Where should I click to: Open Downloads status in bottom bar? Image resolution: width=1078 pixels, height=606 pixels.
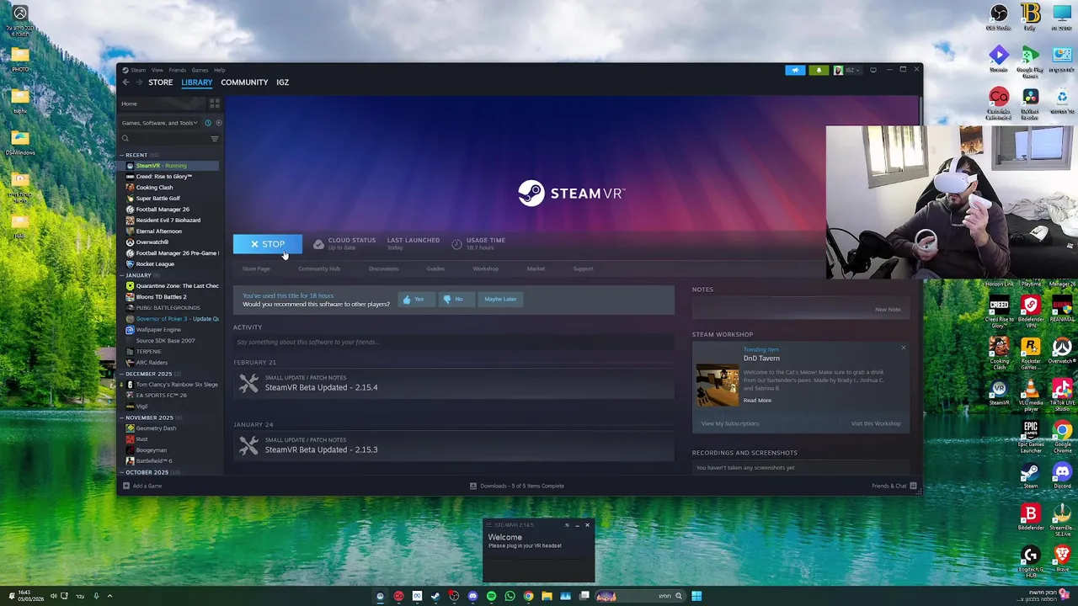(x=516, y=486)
